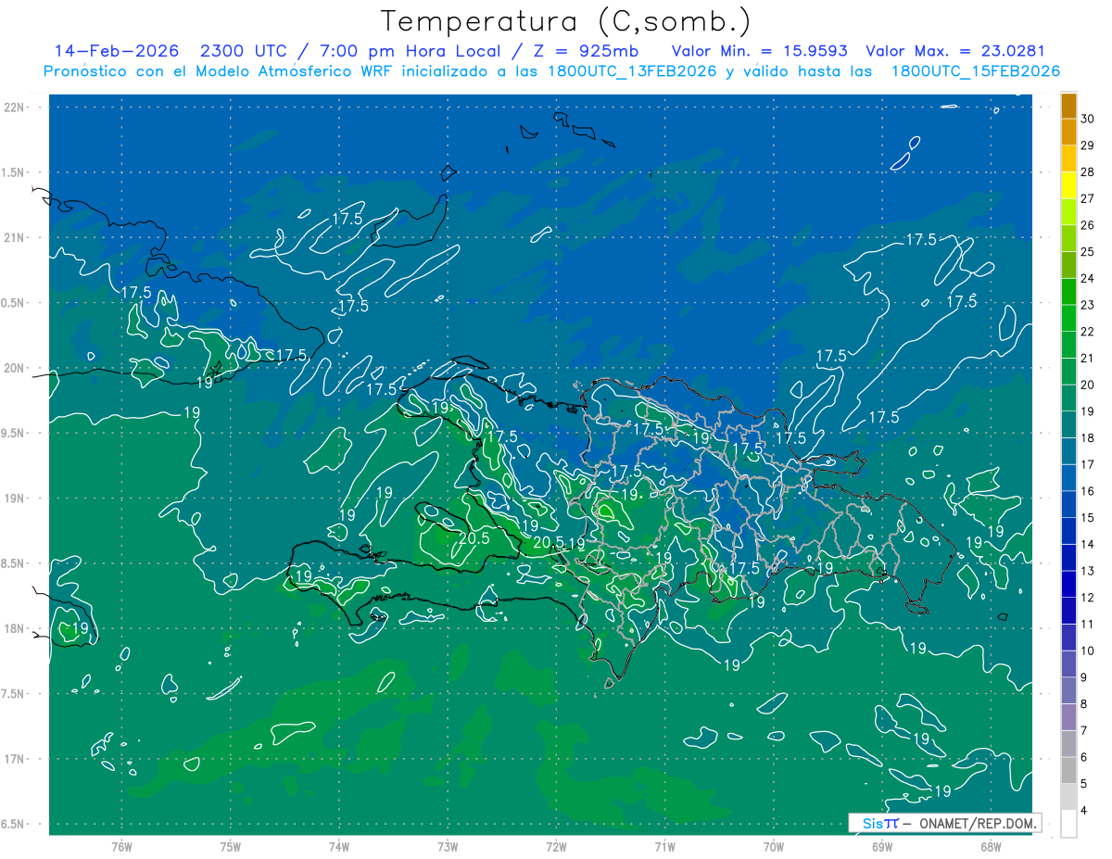The image size is (1112, 859).
Task: Click the '71W' longitude axis label
Action: pos(664,847)
